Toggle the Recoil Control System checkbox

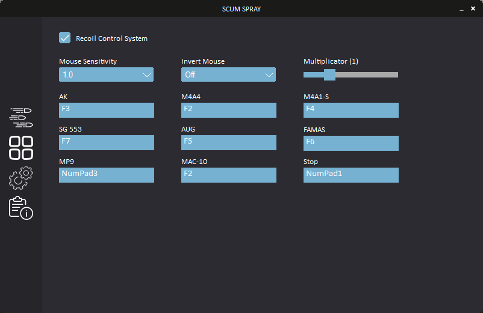pyautogui.click(x=64, y=38)
